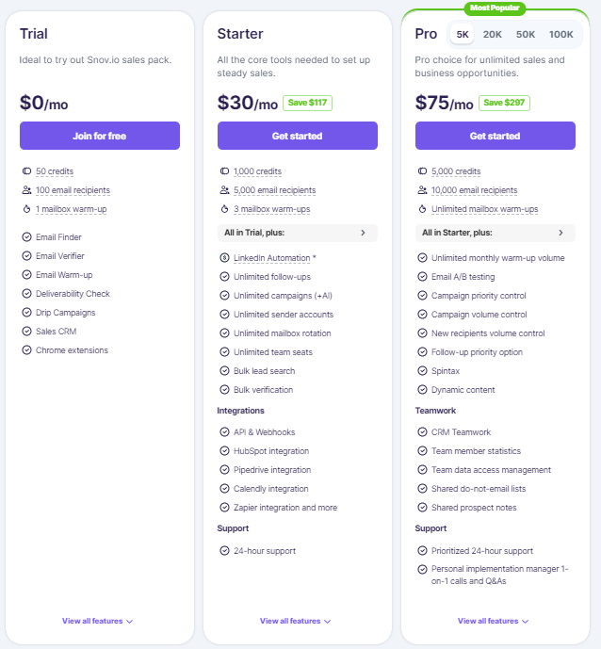Click the checkmark icon next to Email Finder
The image size is (601, 649).
point(26,237)
